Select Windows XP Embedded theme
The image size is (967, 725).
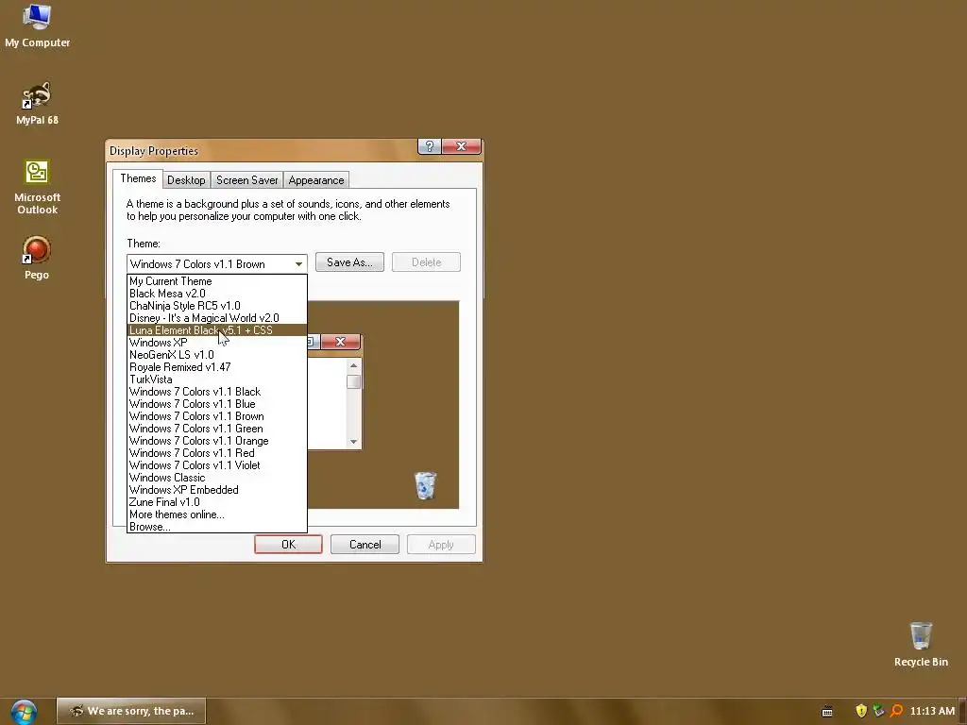[x=217, y=490]
